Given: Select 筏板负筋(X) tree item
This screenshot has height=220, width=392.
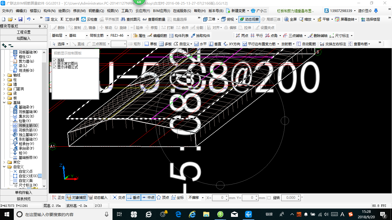Looking at the screenshot, I should (28, 130).
